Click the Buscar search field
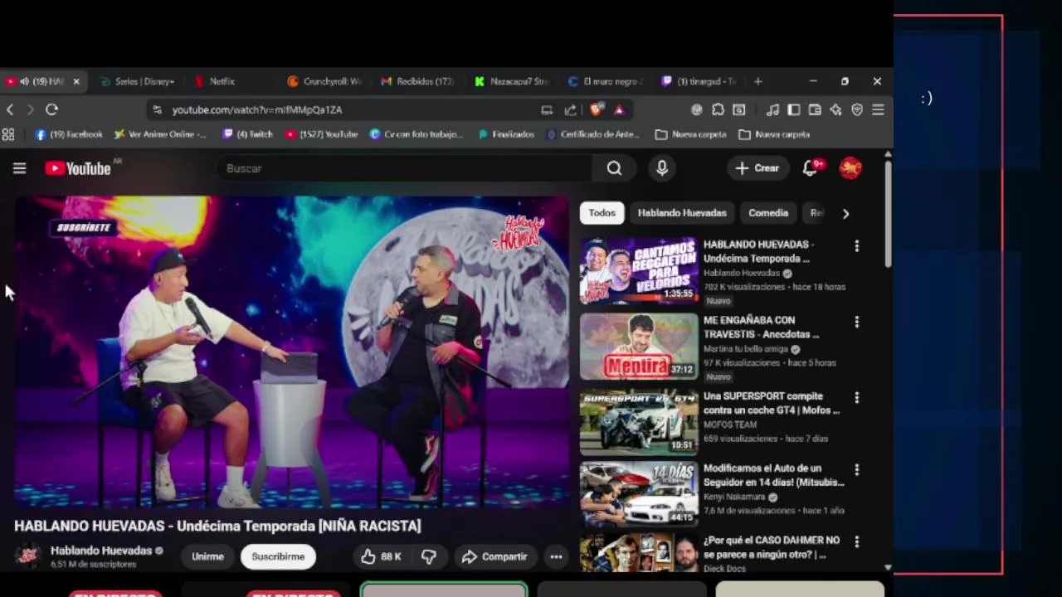Screen dimensions: 1062x597 (405, 168)
